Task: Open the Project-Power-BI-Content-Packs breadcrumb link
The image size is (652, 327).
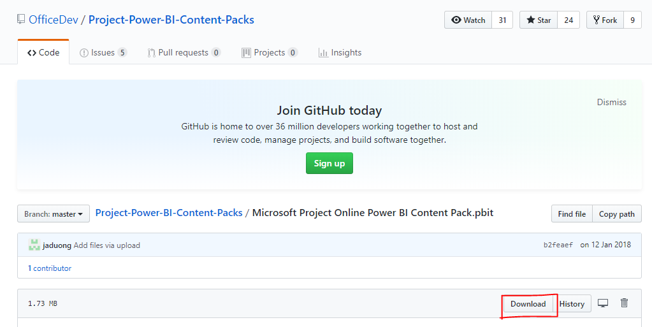Action: tap(169, 213)
